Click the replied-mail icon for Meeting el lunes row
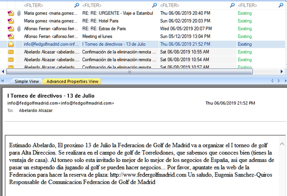 [x=11, y=36]
